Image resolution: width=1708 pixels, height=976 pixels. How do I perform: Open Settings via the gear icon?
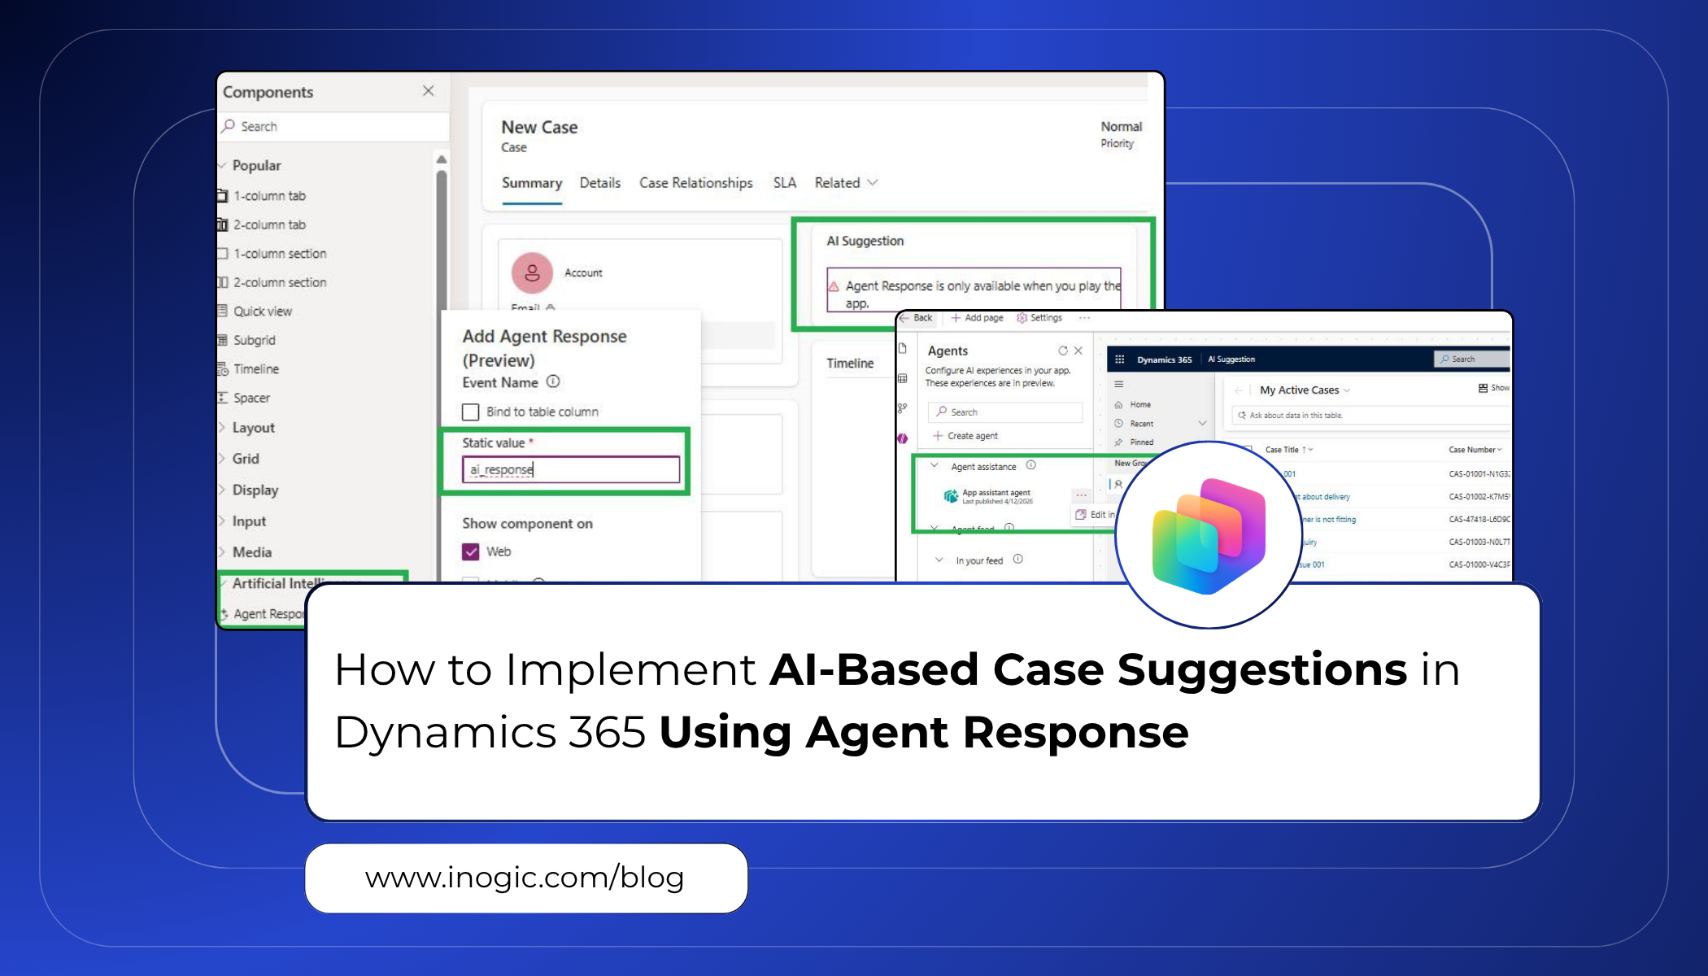(x=1022, y=318)
